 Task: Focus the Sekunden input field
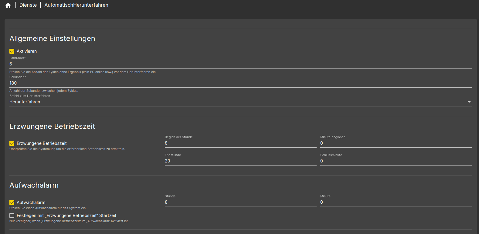[x=240, y=83]
